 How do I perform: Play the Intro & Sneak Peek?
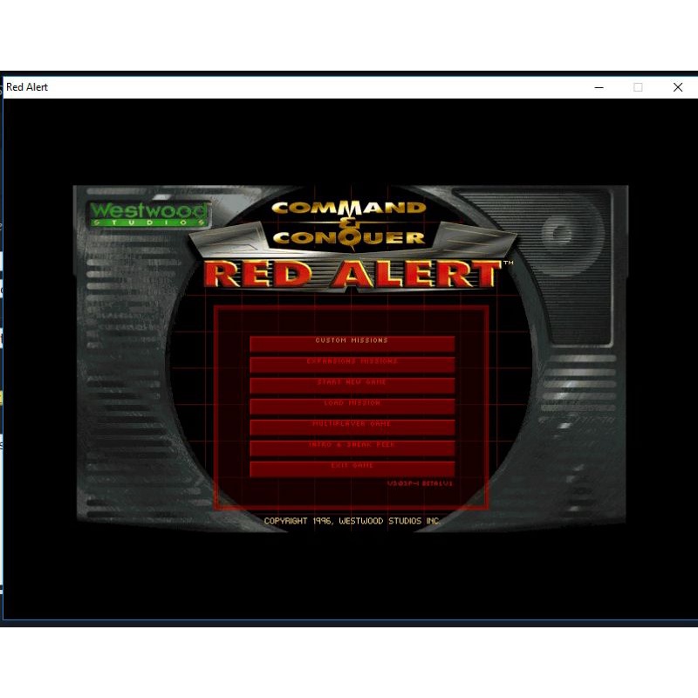[x=352, y=446]
